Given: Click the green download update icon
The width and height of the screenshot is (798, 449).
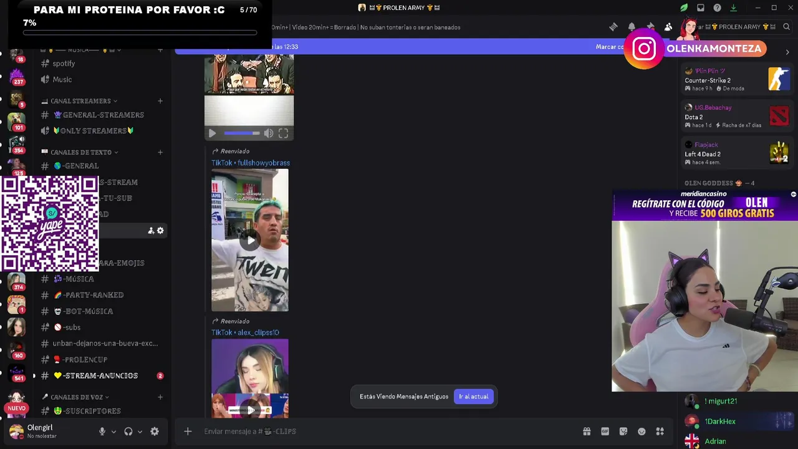Looking at the screenshot, I should pos(733,7).
